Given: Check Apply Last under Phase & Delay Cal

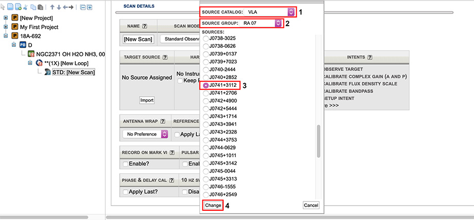Looking at the screenshot, I should 126,192.
